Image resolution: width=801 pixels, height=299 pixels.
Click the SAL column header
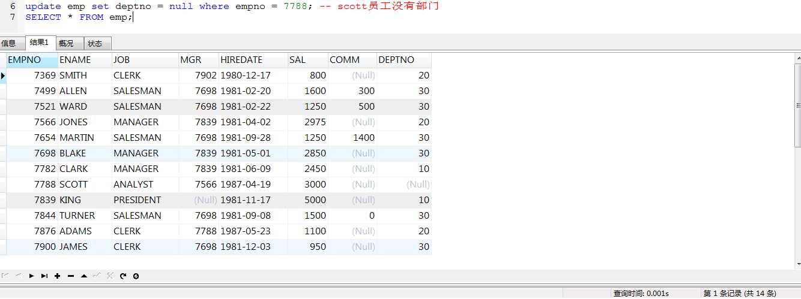[308, 60]
